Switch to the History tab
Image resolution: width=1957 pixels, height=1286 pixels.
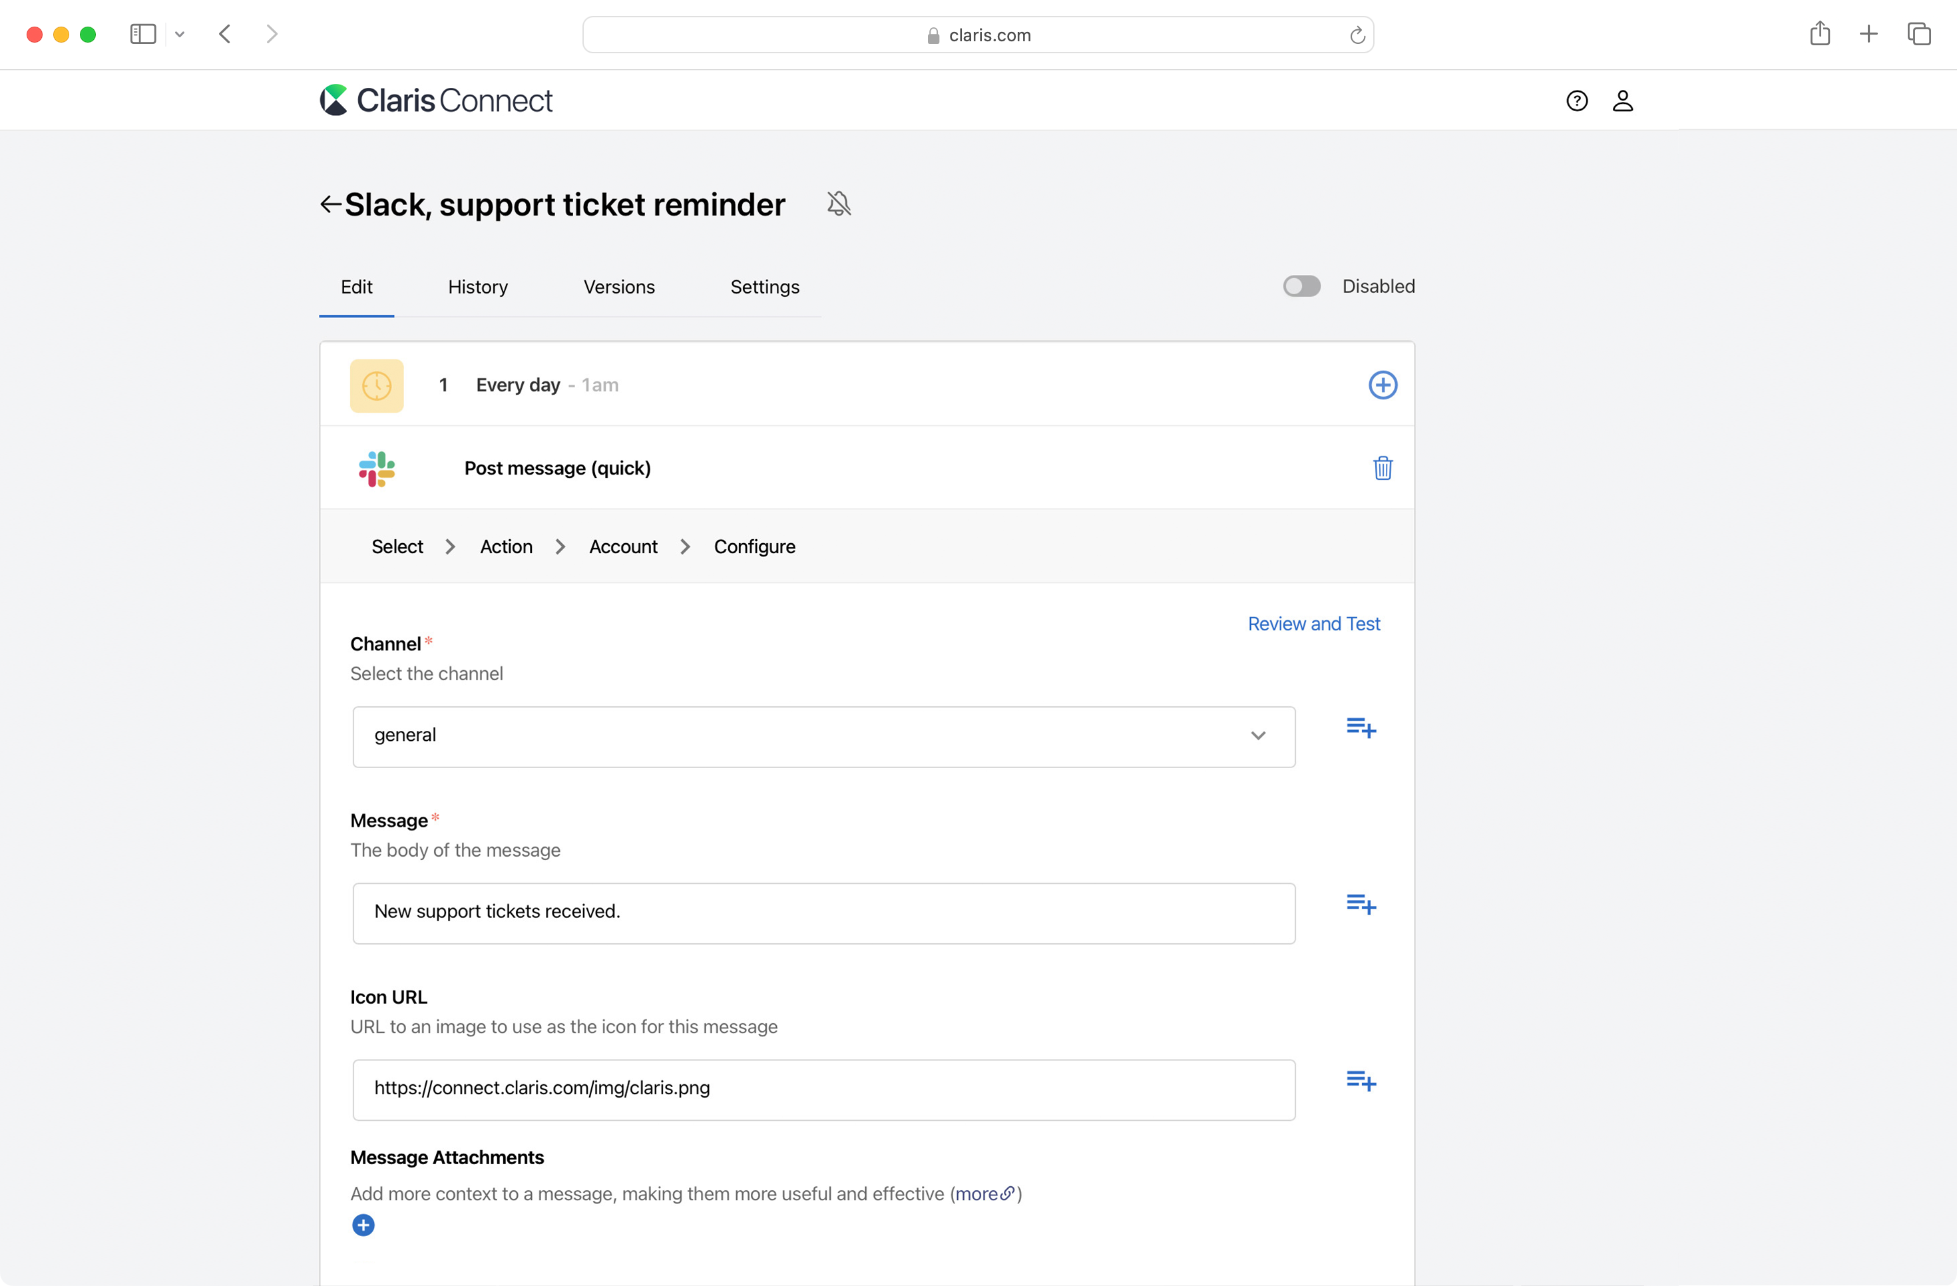coord(478,287)
